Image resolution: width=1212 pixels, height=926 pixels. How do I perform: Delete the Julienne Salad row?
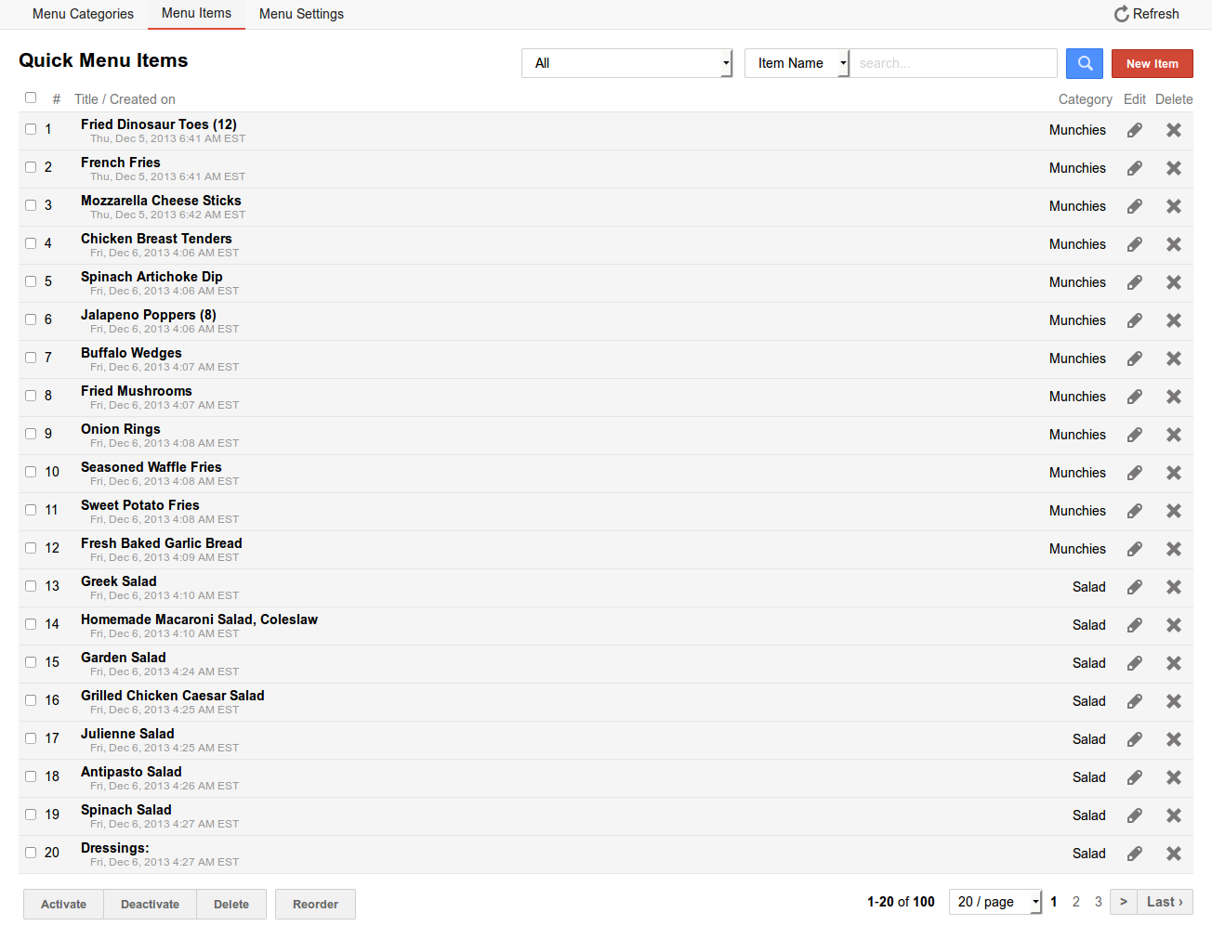tap(1173, 739)
